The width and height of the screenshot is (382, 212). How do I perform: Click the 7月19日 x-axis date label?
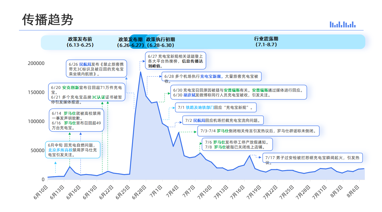coord(254,192)
